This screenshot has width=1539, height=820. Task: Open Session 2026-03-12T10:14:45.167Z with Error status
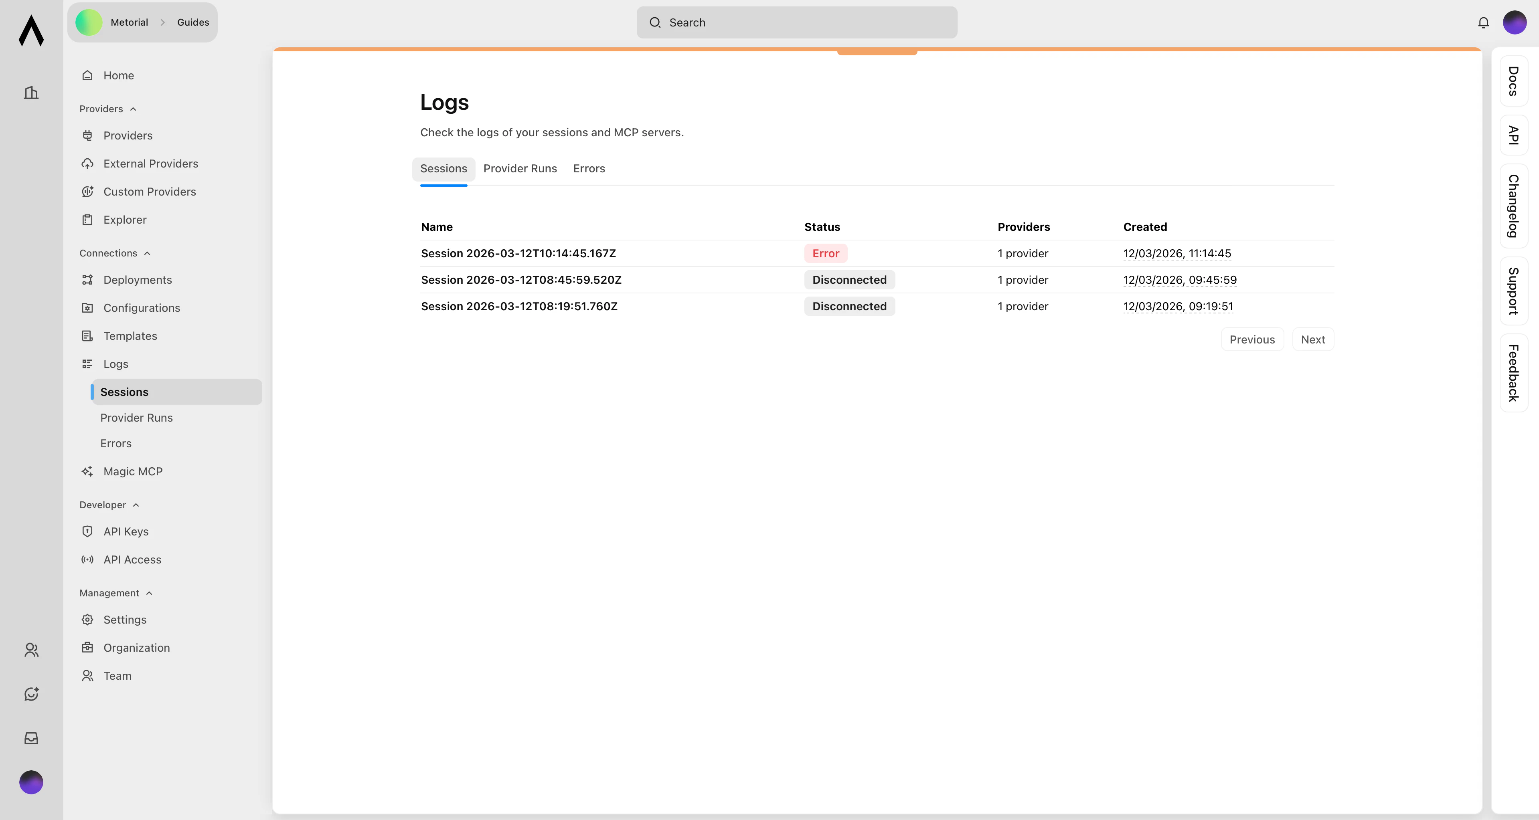click(518, 253)
